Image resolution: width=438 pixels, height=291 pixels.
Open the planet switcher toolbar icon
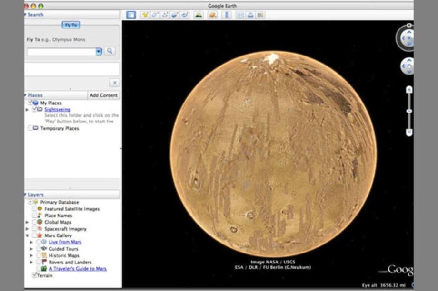click(212, 15)
